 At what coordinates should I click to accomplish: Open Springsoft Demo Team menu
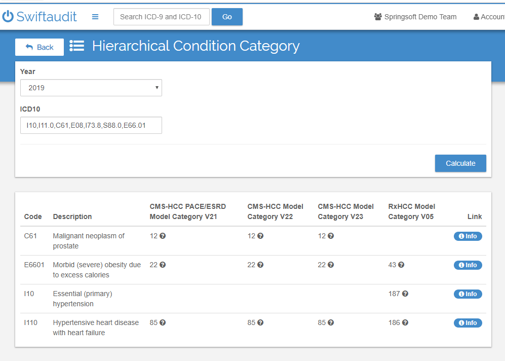coord(415,17)
